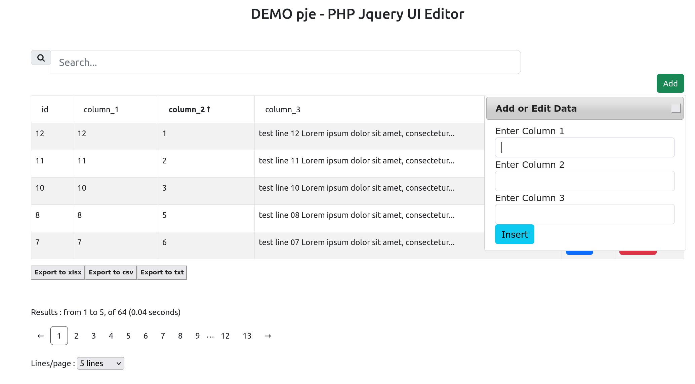695x384 pixels.
Task: Jump to page 2 in pagination
Action: coord(76,336)
